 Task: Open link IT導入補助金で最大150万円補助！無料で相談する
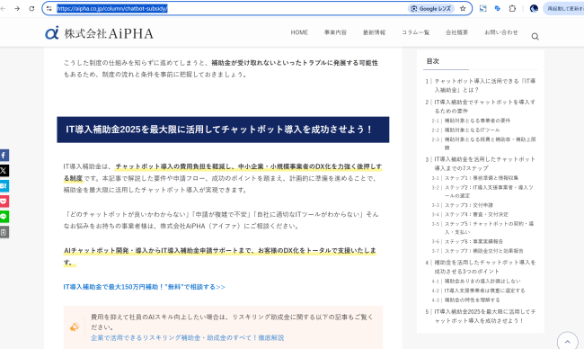[144, 287]
